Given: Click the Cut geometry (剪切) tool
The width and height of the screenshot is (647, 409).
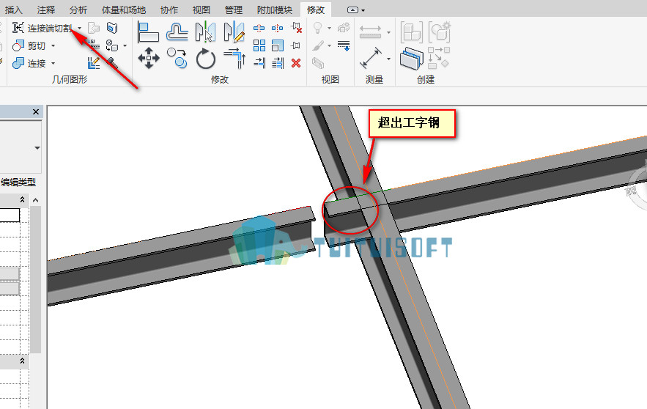Looking at the screenshot, I should click(29, 45).
